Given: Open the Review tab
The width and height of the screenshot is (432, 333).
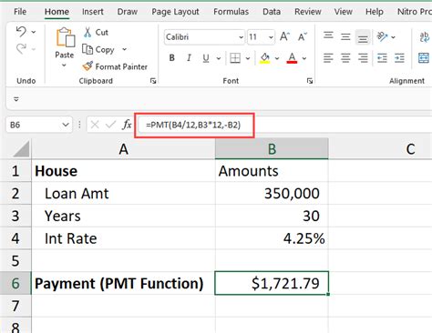Looking at the screenshot, I should tap(308, 12).
